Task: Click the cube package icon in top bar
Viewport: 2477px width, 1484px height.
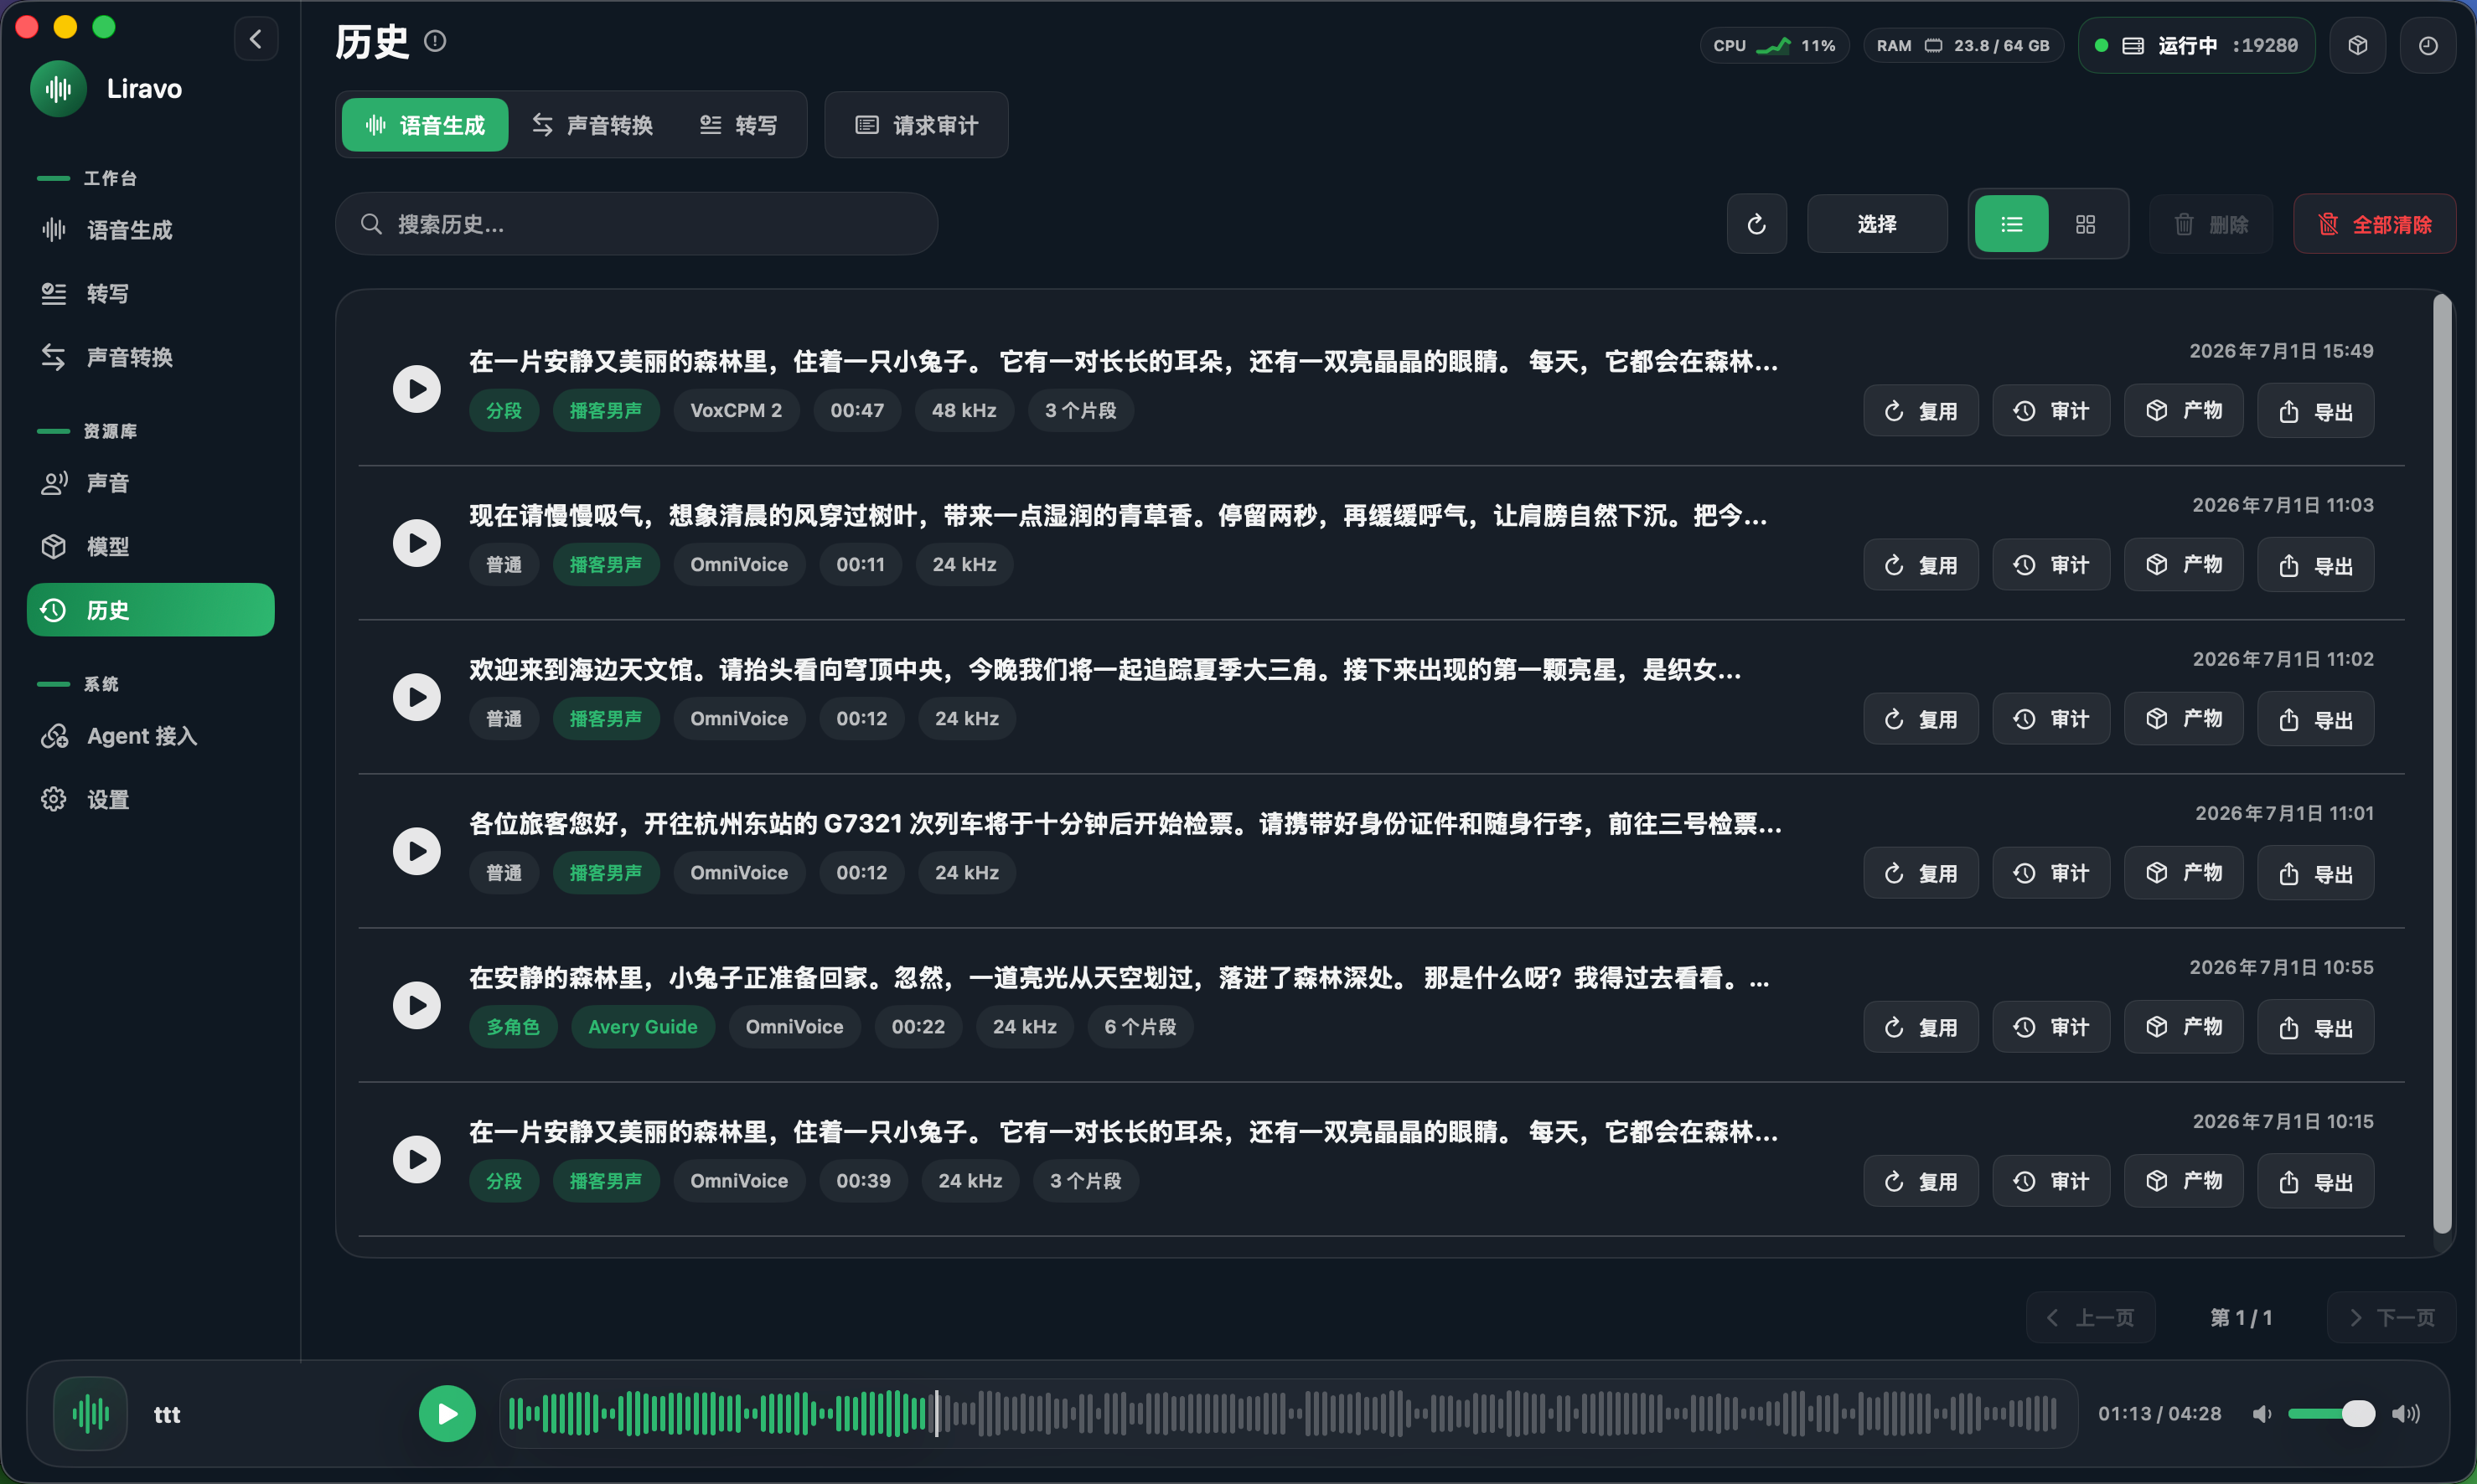Action: pyautogui.click(x=2358, y=45)
